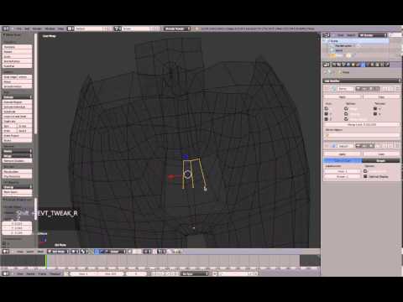Collapse the Mirror modifier panel arrow
This screenshot has width=403, height=302.
click(327, 89)
